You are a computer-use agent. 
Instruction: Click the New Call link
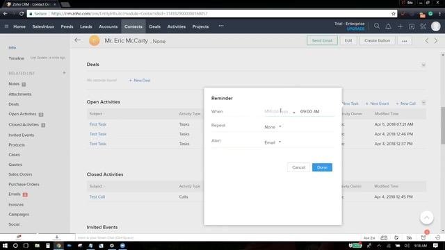pyautogui.click(x=406, y=103)
